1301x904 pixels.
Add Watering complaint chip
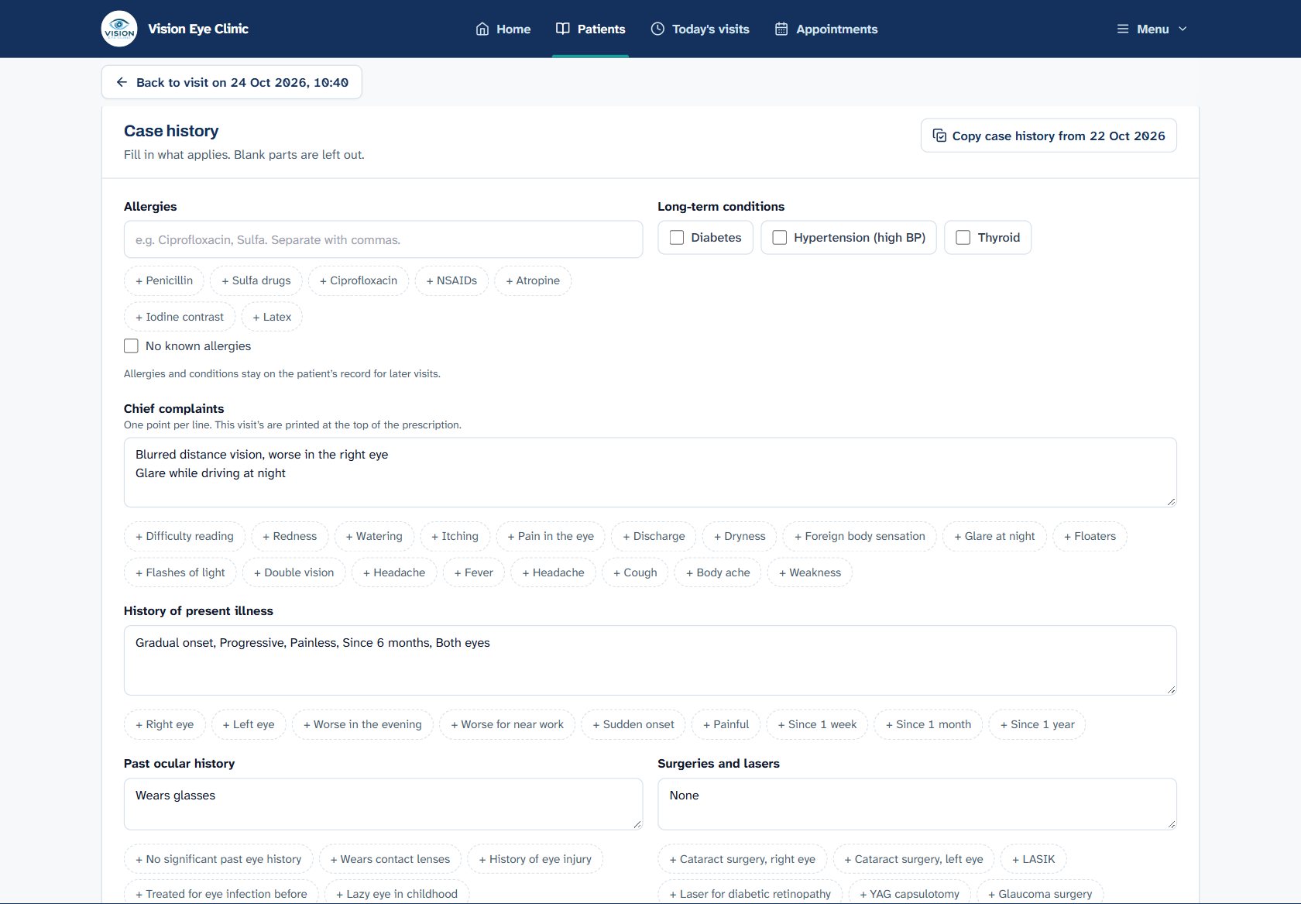pyautogui.click(x=374, y=536)
